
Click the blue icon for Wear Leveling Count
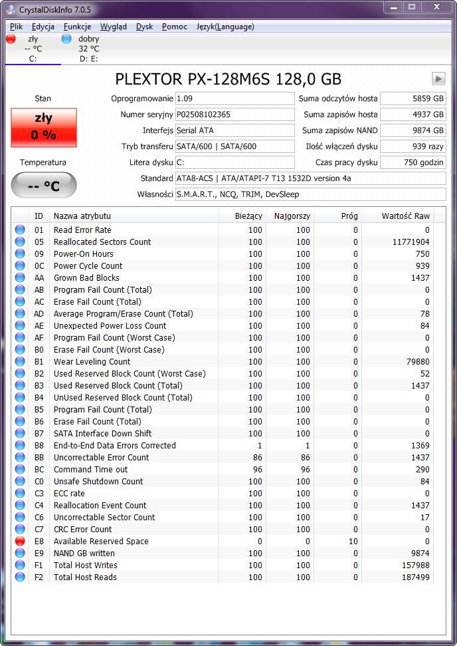click(x=20, y=361)
